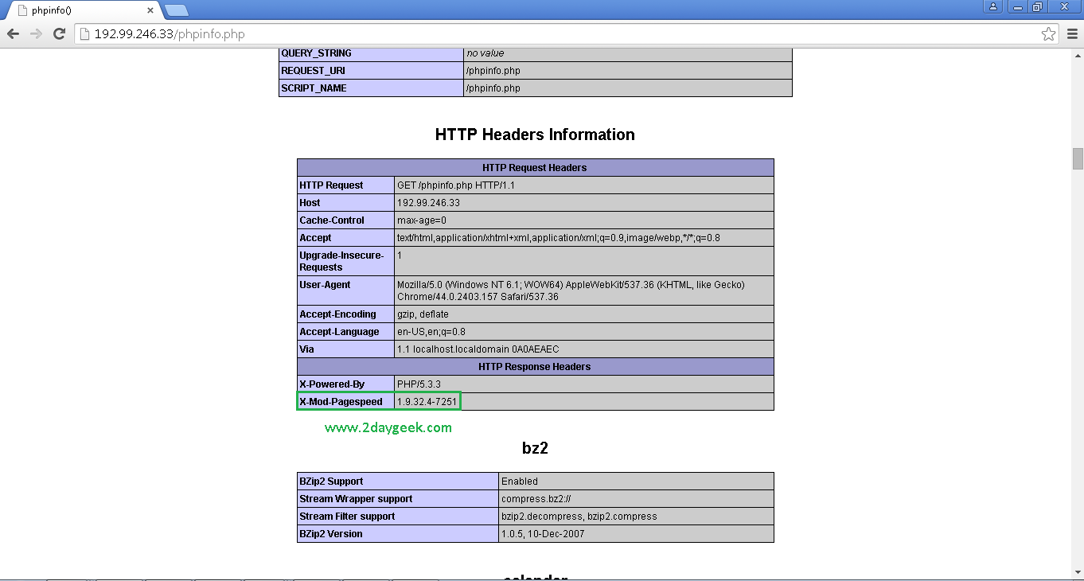Click the page icon in address bar
1084x581 pixels.
pos(84,33)
